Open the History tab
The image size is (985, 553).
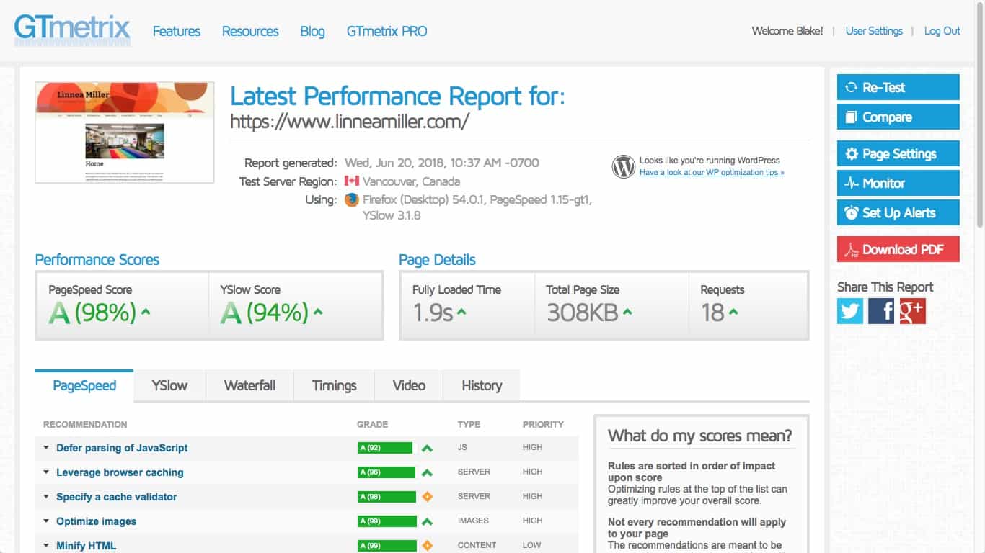482,385
